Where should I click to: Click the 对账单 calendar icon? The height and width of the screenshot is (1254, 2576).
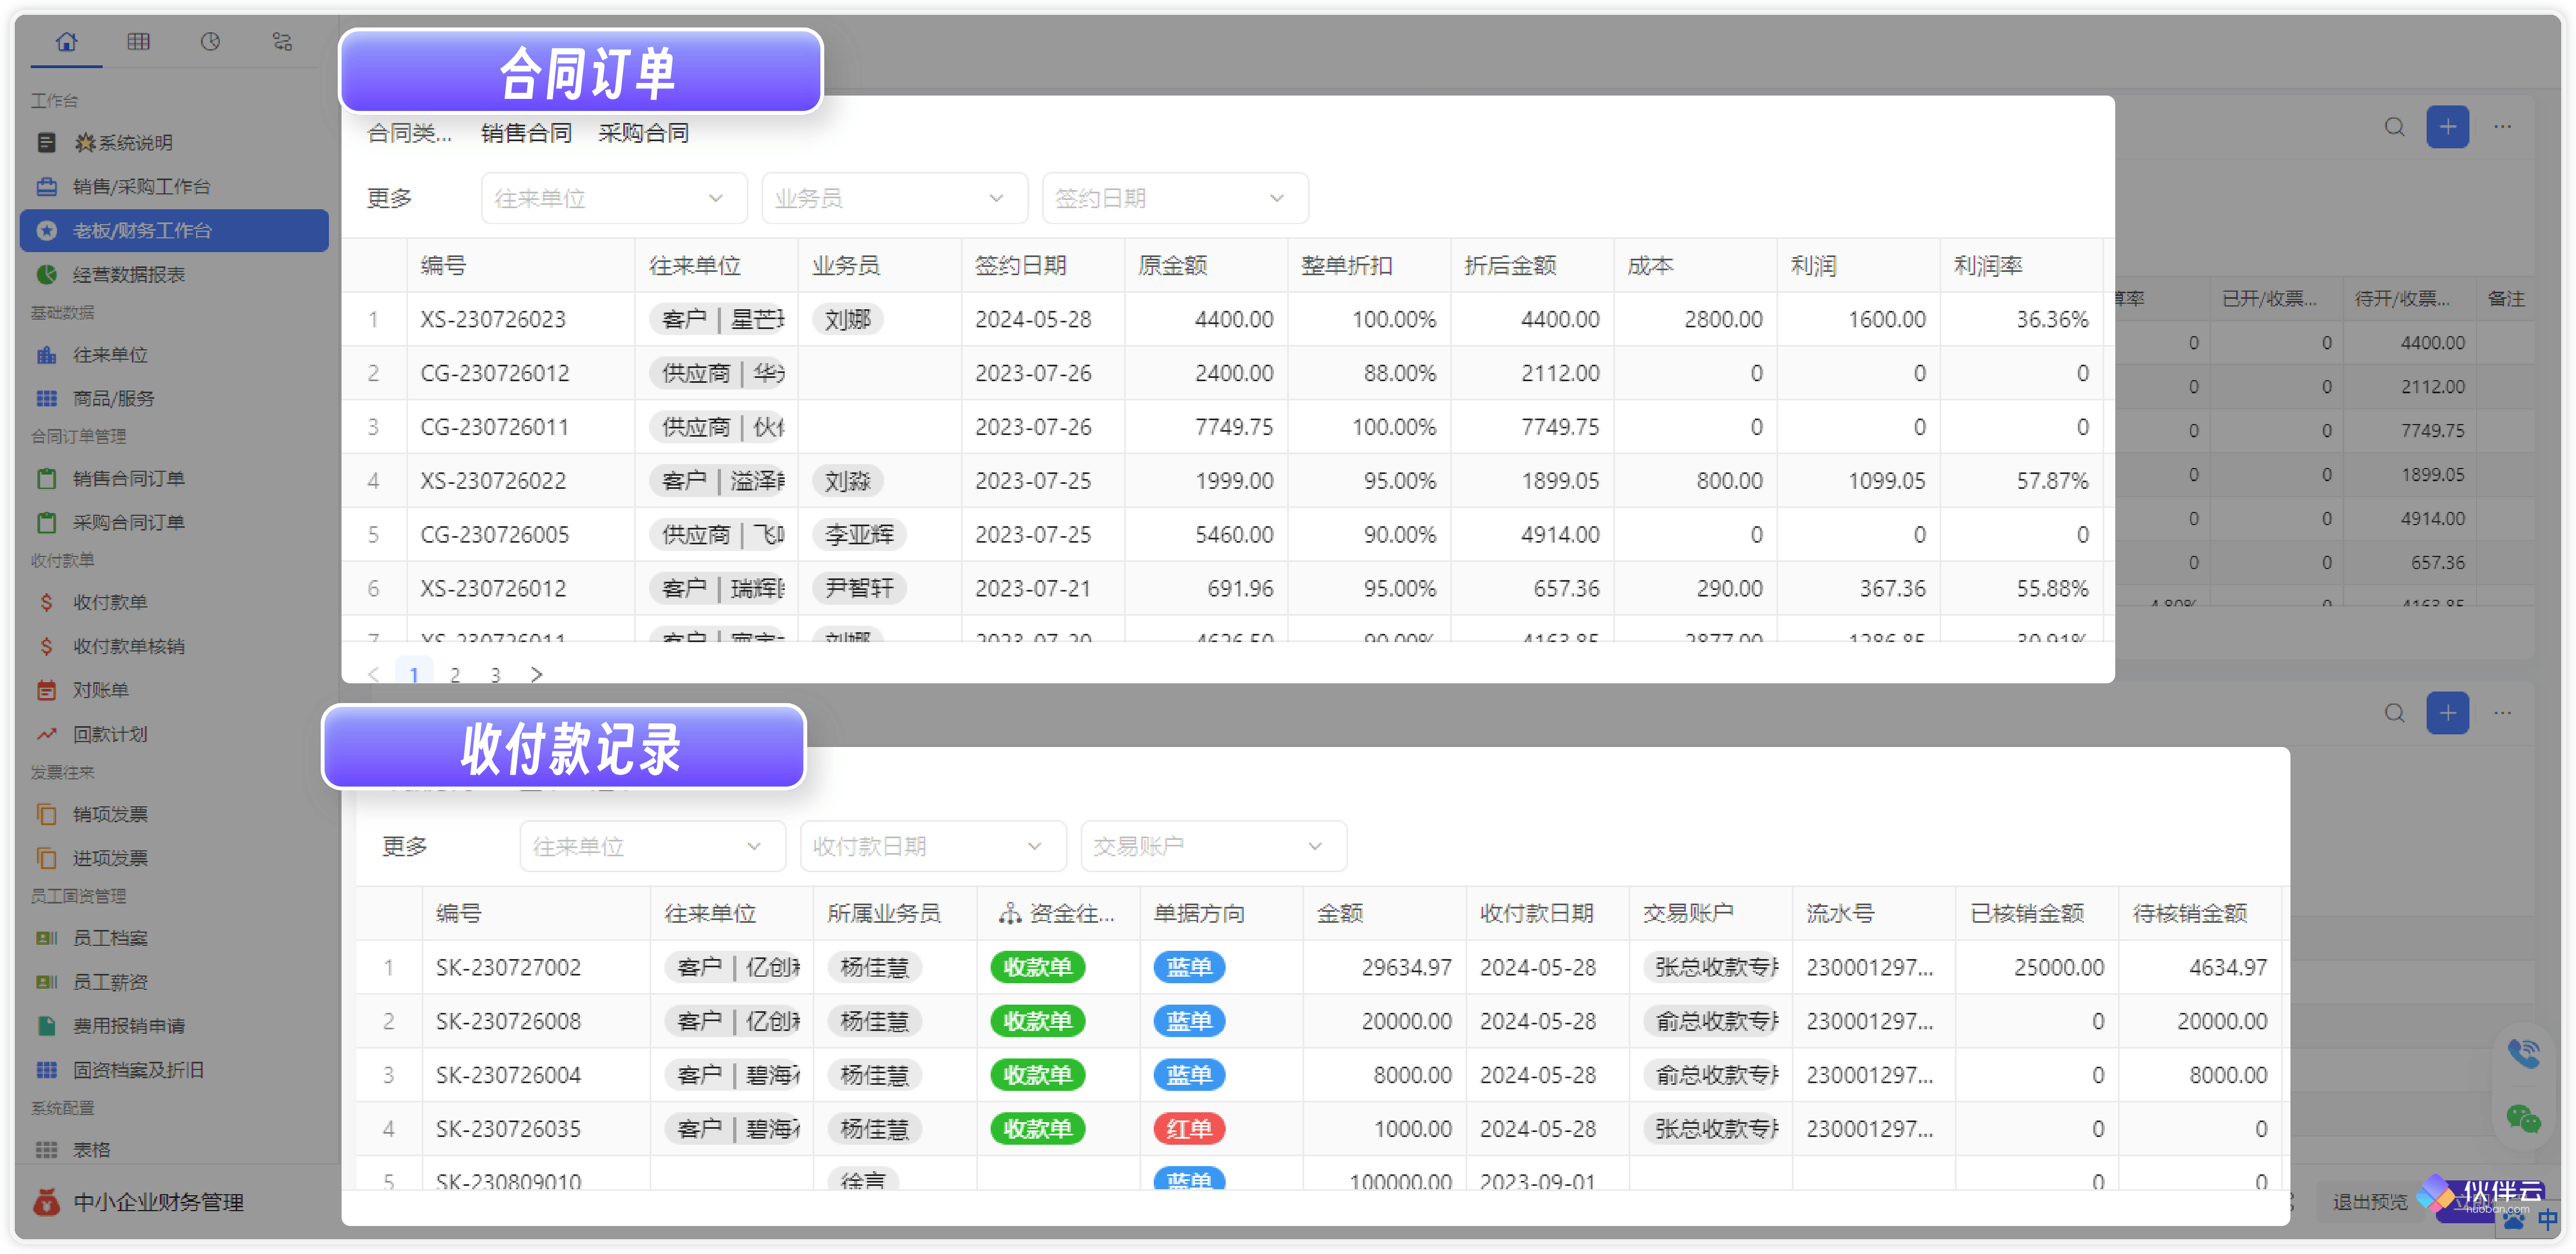(x=46, y=690)
